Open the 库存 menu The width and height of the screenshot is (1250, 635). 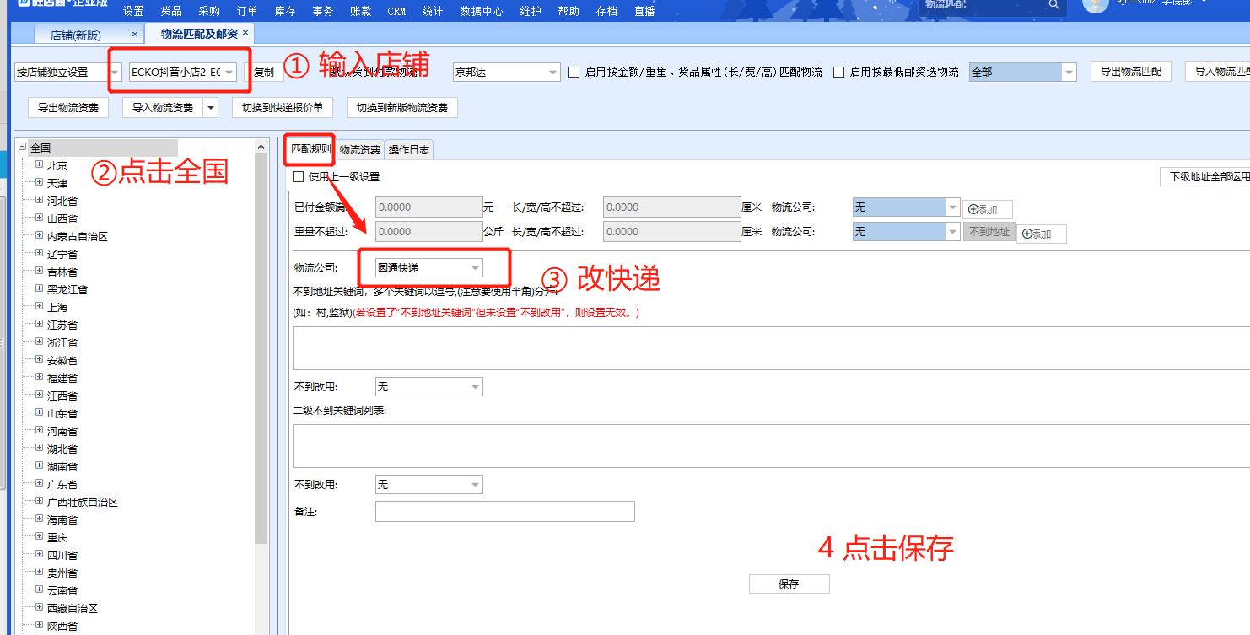coord(285,12)
